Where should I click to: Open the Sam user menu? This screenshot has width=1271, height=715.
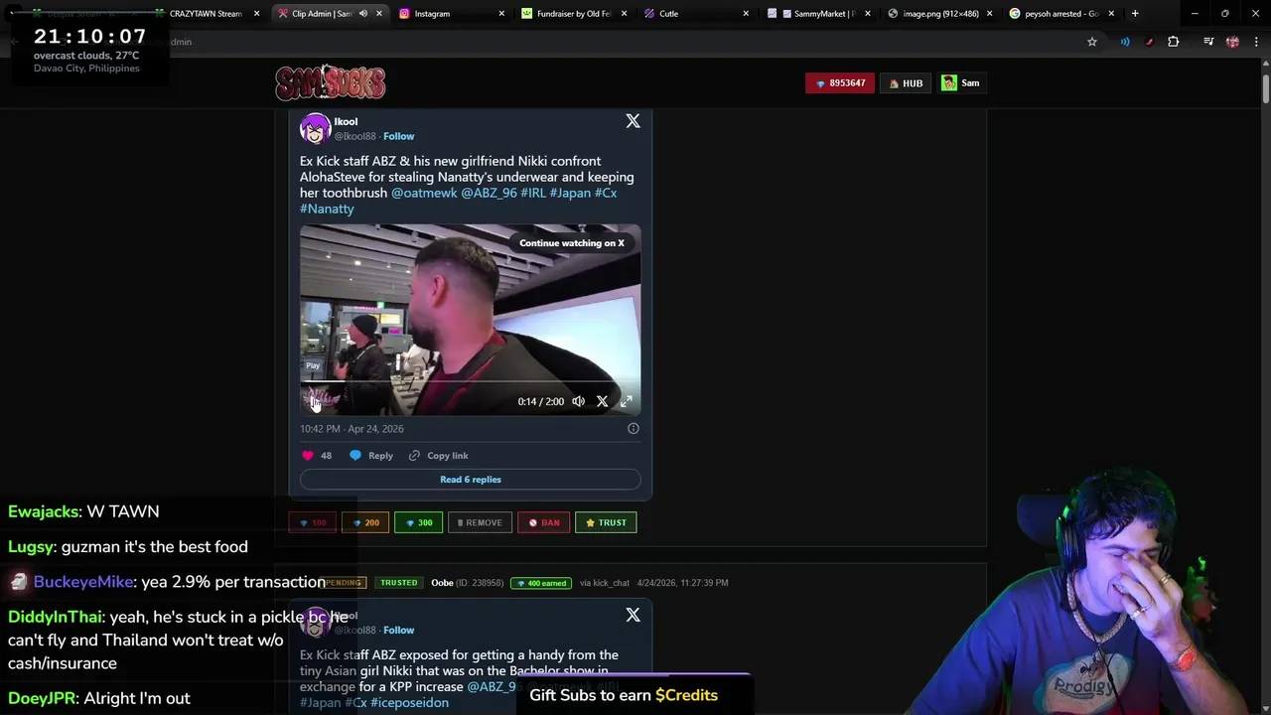[961, 83]
